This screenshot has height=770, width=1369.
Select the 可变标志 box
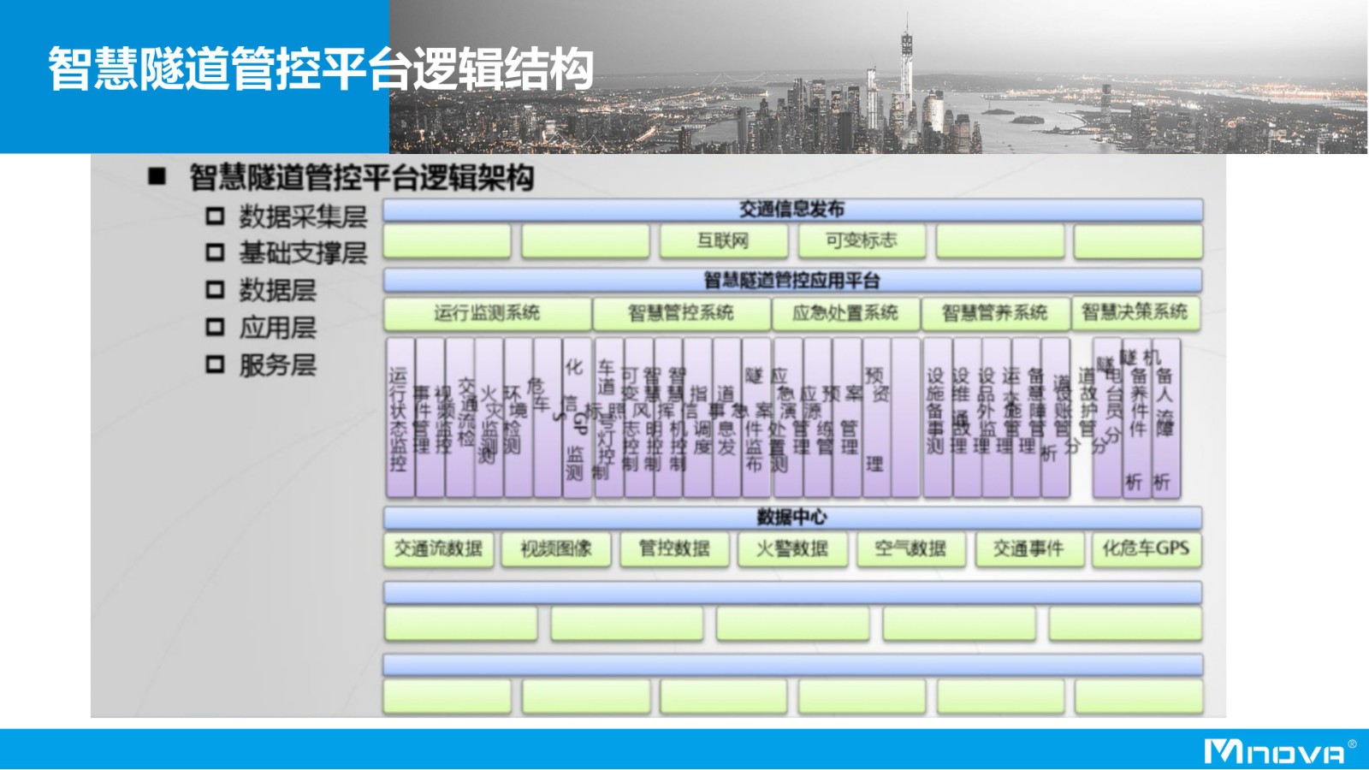pyautogui.click(x=862, y=241)
